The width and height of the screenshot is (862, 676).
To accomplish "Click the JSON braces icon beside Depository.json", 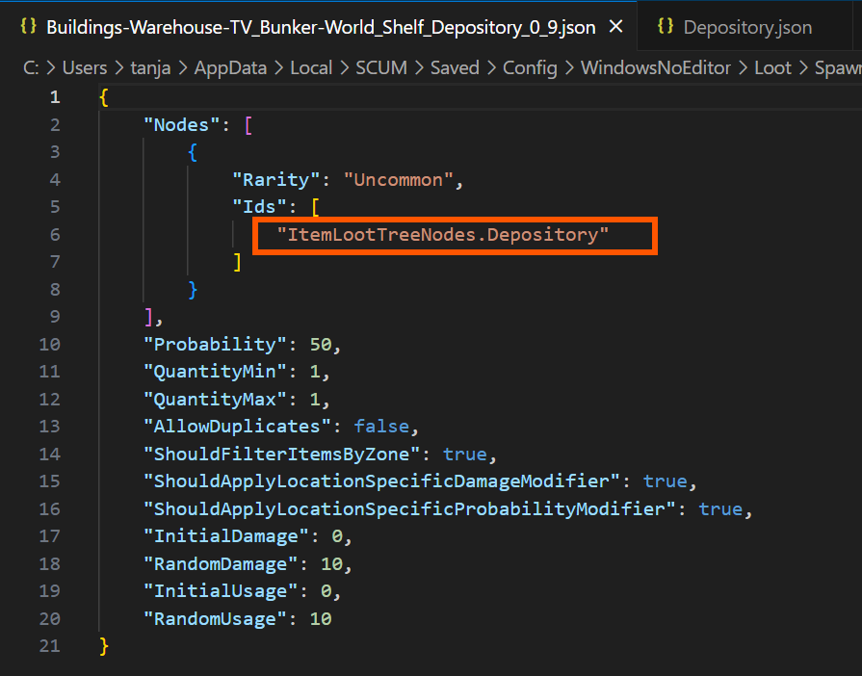I will [665, 26].
